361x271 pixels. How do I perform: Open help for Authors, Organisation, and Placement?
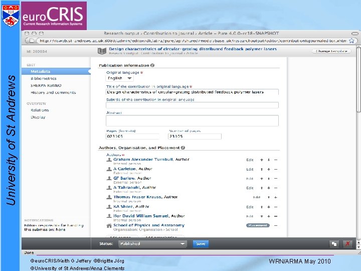pos(183,148)
